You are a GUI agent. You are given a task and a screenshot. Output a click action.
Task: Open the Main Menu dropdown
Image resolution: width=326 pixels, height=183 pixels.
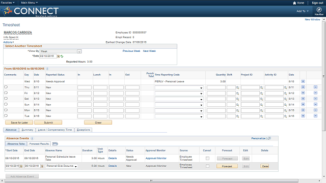(30, 3)
